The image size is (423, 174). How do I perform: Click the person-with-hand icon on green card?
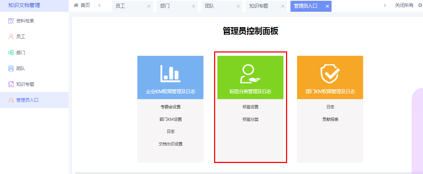point(250,73)
